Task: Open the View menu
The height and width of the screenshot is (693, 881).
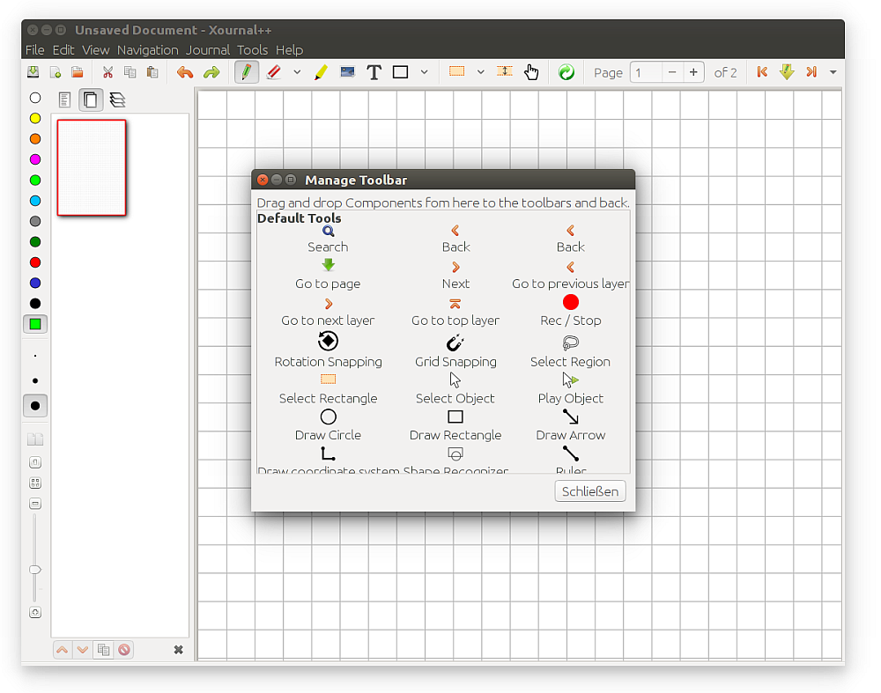Action: [95, 50]
